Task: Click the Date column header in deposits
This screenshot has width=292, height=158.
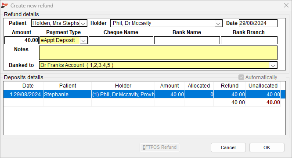Action: [28, 86]
